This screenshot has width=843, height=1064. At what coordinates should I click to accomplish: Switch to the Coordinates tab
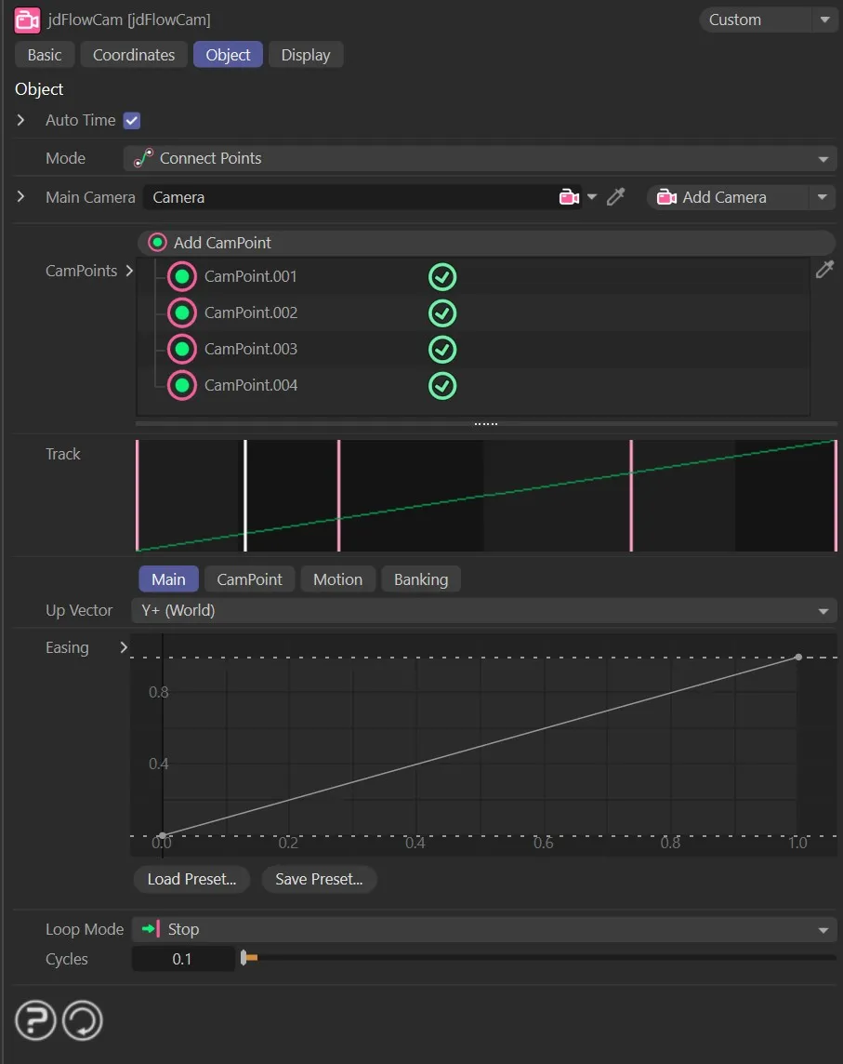pos(134,55)
